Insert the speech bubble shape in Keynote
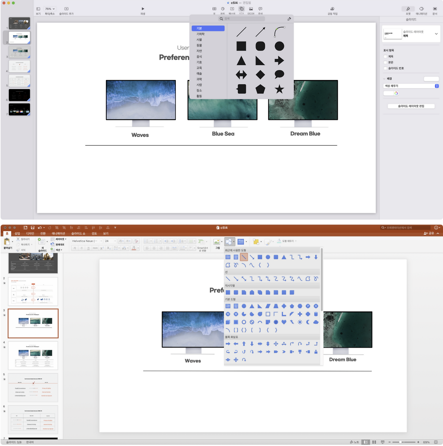The width and height of the screenshot is (443, 446). point(279,74)
